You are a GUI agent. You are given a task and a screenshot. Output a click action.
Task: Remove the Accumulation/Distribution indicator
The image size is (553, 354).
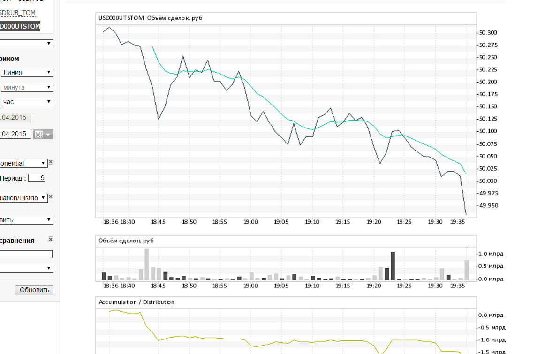[x=51, y=196]
